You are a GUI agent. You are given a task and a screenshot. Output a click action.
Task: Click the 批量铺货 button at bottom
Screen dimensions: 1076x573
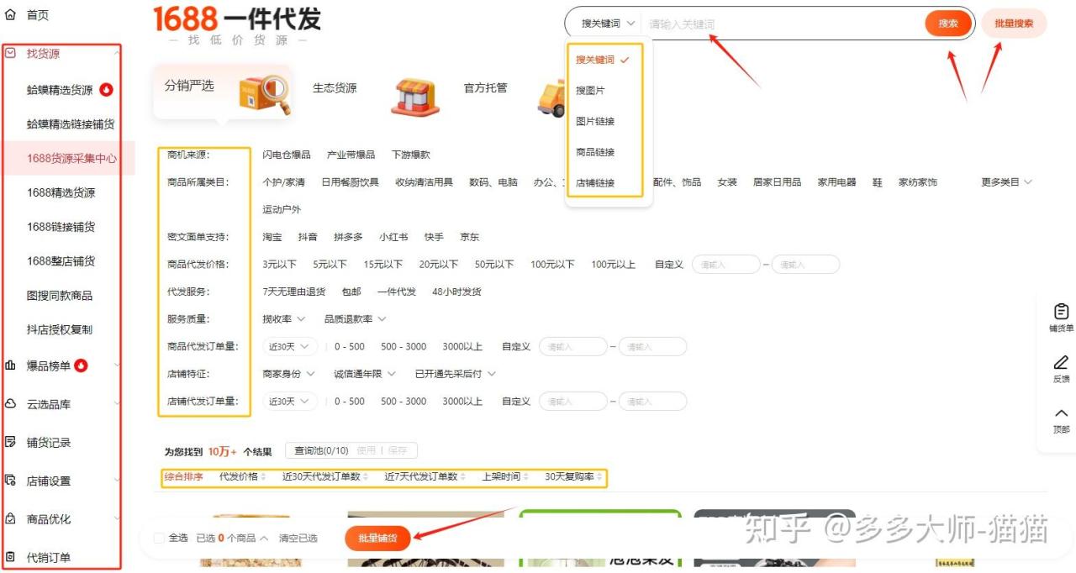(377, 538)
